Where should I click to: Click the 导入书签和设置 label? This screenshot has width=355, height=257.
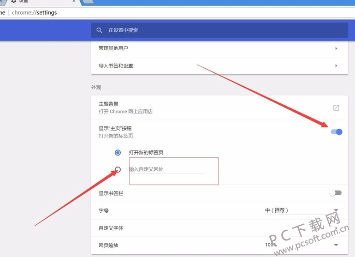(x=116, y=66)
